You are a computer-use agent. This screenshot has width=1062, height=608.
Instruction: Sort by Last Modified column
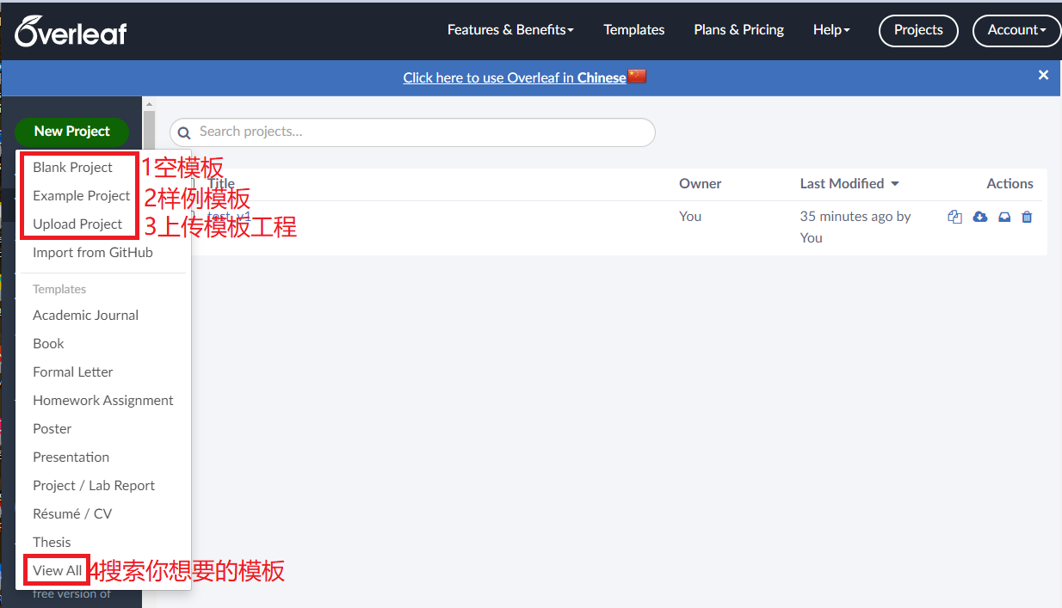pos(849,183)
